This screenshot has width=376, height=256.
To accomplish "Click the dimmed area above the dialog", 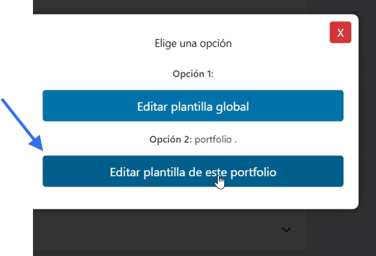I will coord(180,7).
